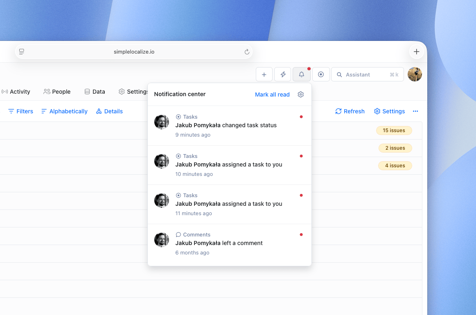Click the 15 issues badge
The height and width of the screenshot is (315, 476).
point(394,130)
